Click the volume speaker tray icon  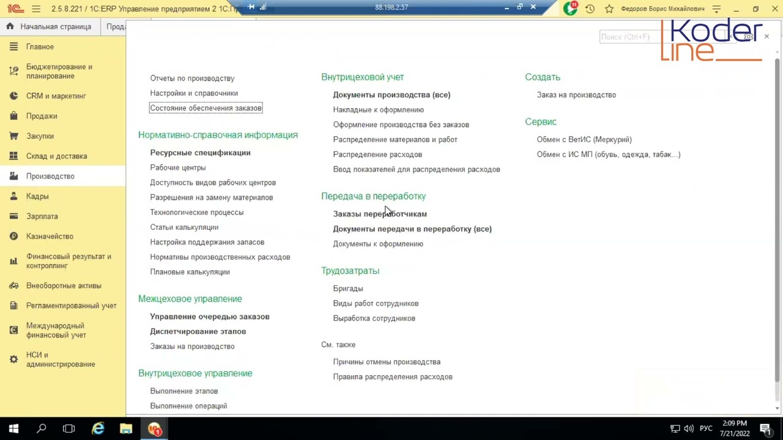tap(689, 429)
